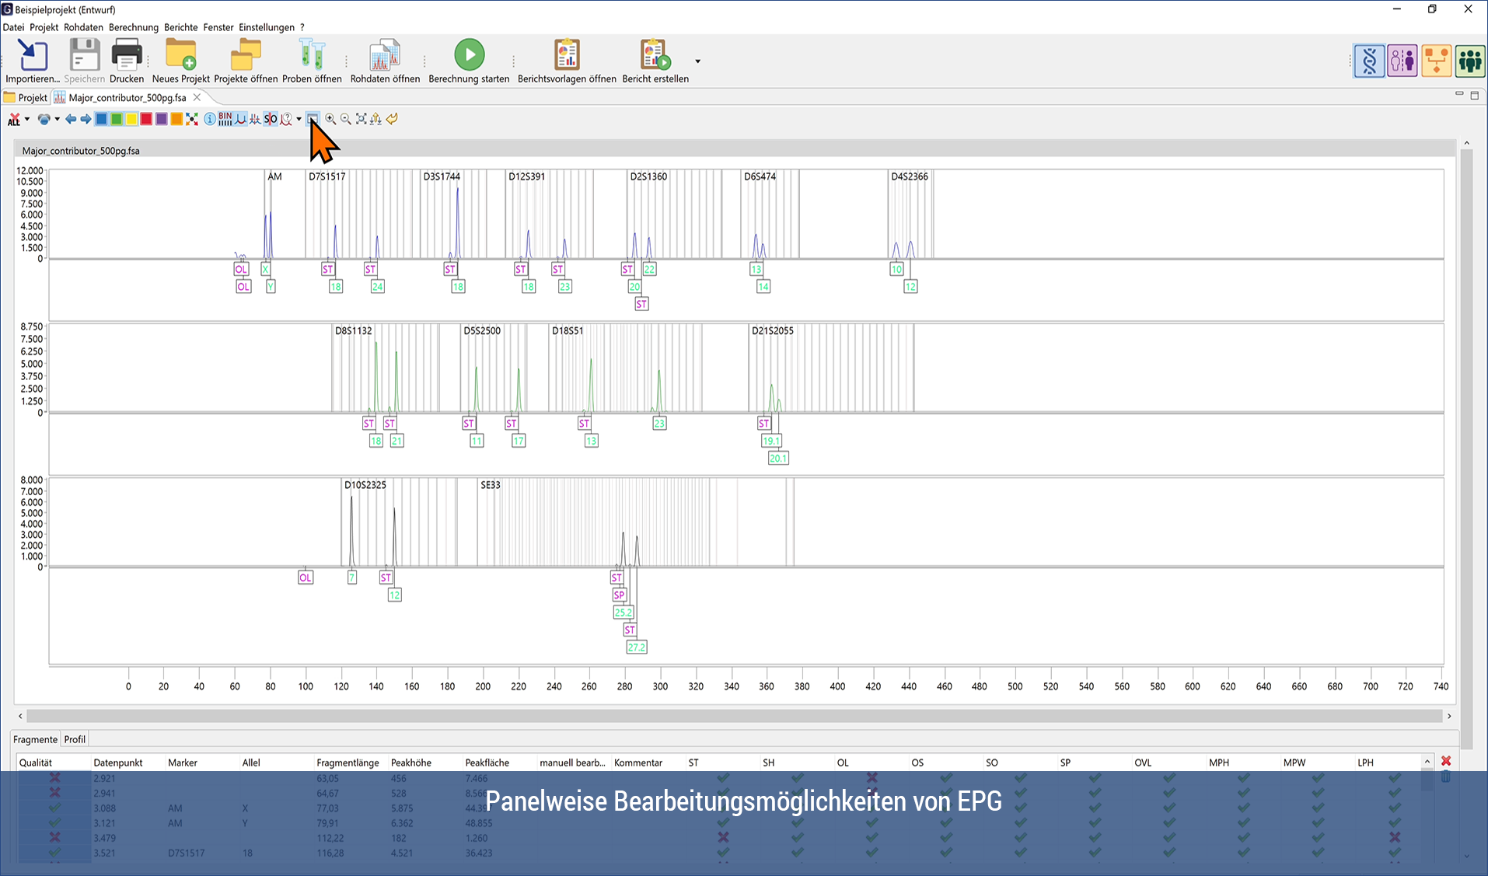Screen dimensions: 1488x876
Task: Open the Datei menu
Action: [x=13, y=27]
